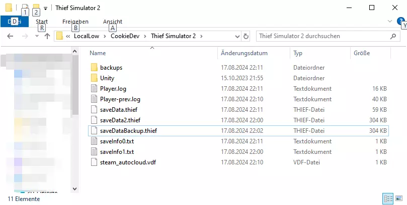This screenshot has width=407, height=205.
Task: Select the saveData.thief file icon
Action: click(x=94, y=110)
